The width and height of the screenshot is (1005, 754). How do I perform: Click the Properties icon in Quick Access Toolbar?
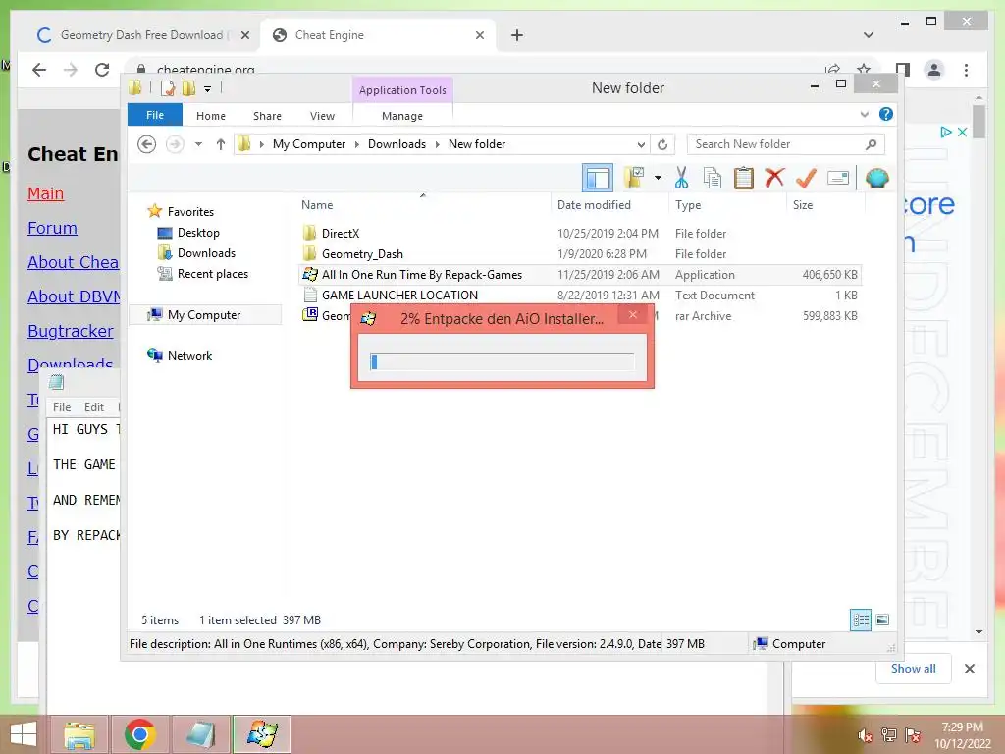(167, 88)
